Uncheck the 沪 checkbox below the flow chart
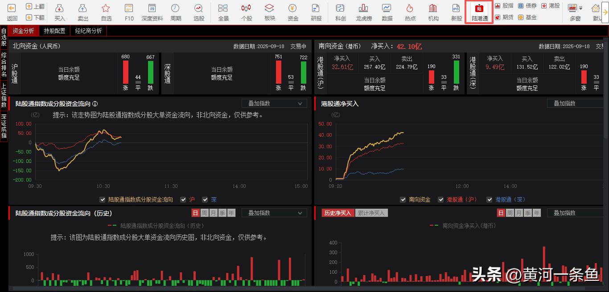 click(183, 199)
